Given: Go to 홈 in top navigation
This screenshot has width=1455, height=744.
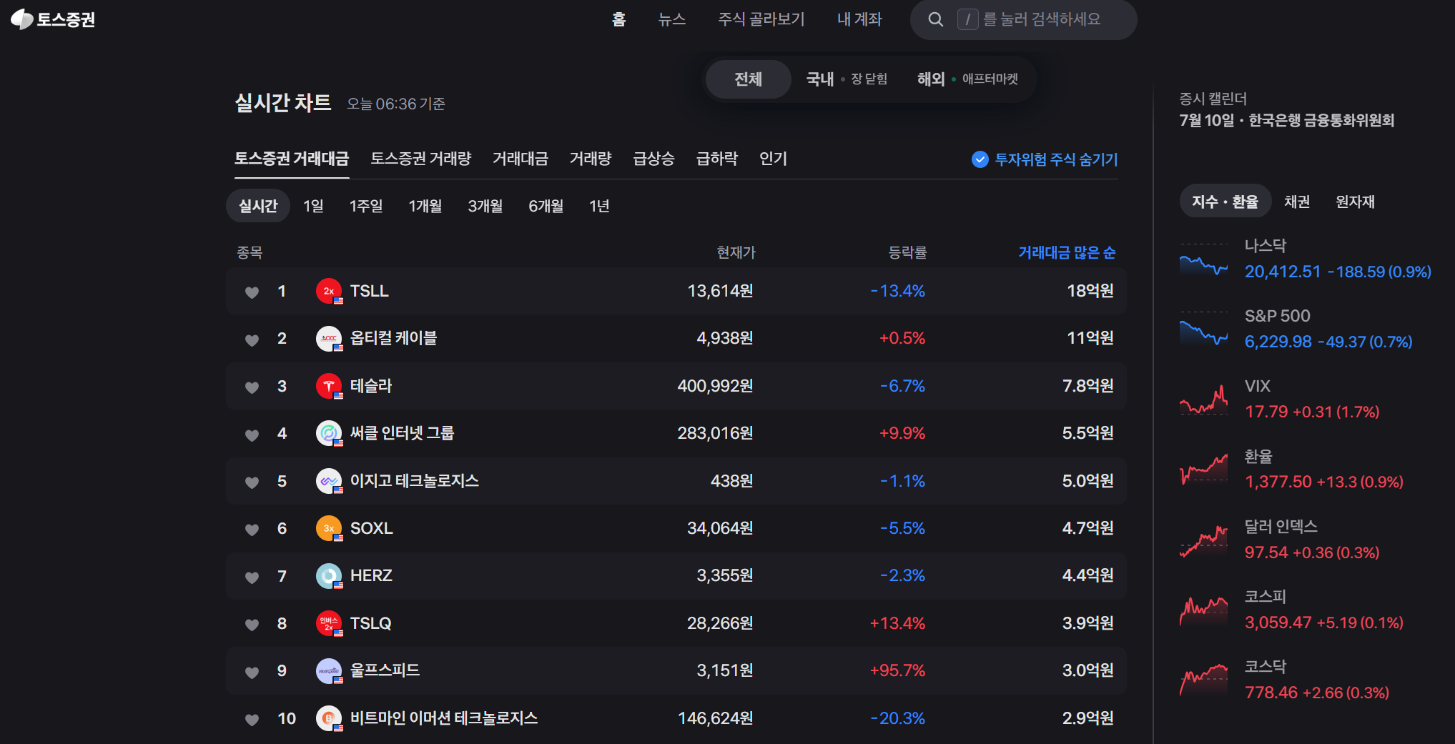Looking at the screenshot, I should [618, 19].
